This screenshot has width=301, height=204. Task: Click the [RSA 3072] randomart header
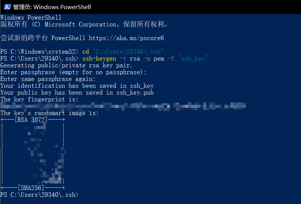click(31, 120)
